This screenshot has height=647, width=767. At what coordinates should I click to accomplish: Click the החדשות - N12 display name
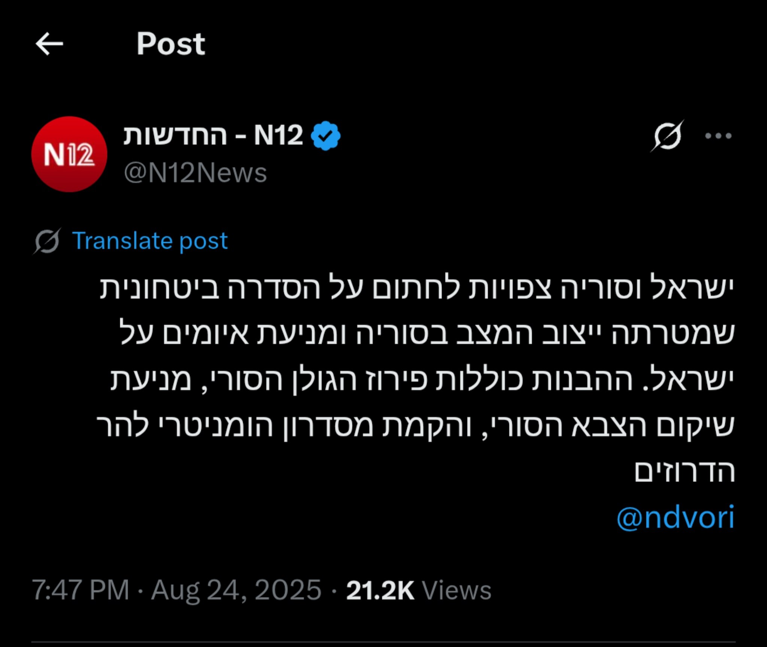pyautogui.click(x=213, y=135)
